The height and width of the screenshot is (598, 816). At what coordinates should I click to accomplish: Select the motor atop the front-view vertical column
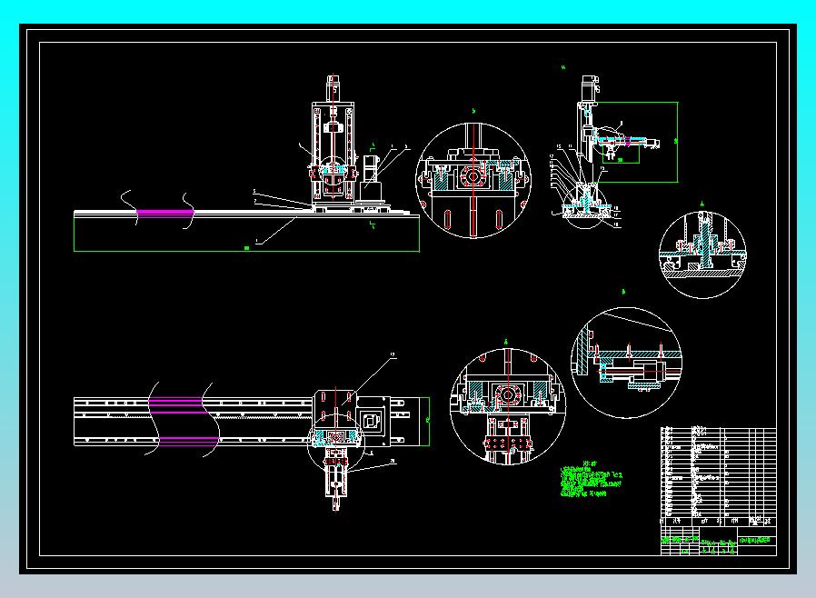333,88
